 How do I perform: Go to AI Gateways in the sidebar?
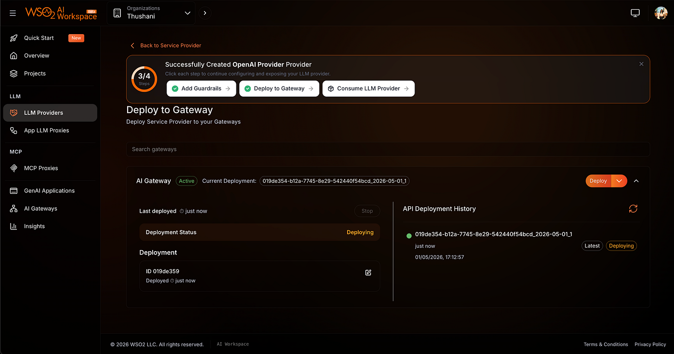(x=50, y=209)
